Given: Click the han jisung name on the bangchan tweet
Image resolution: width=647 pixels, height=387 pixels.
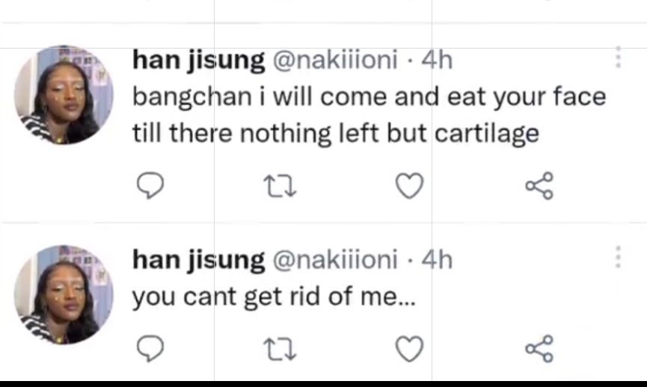Looking at the screenshot, I should click(198, 61).
